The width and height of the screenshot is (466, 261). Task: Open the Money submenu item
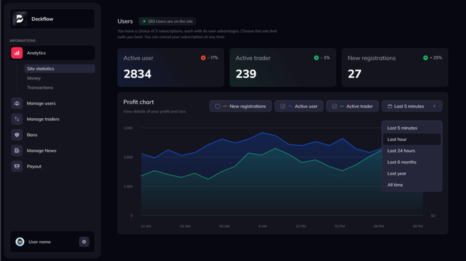coord(34,78)
